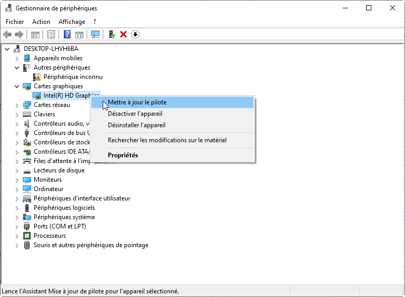Select the Périphériques système label
The image size is (405, 297).
coord(64,217)
